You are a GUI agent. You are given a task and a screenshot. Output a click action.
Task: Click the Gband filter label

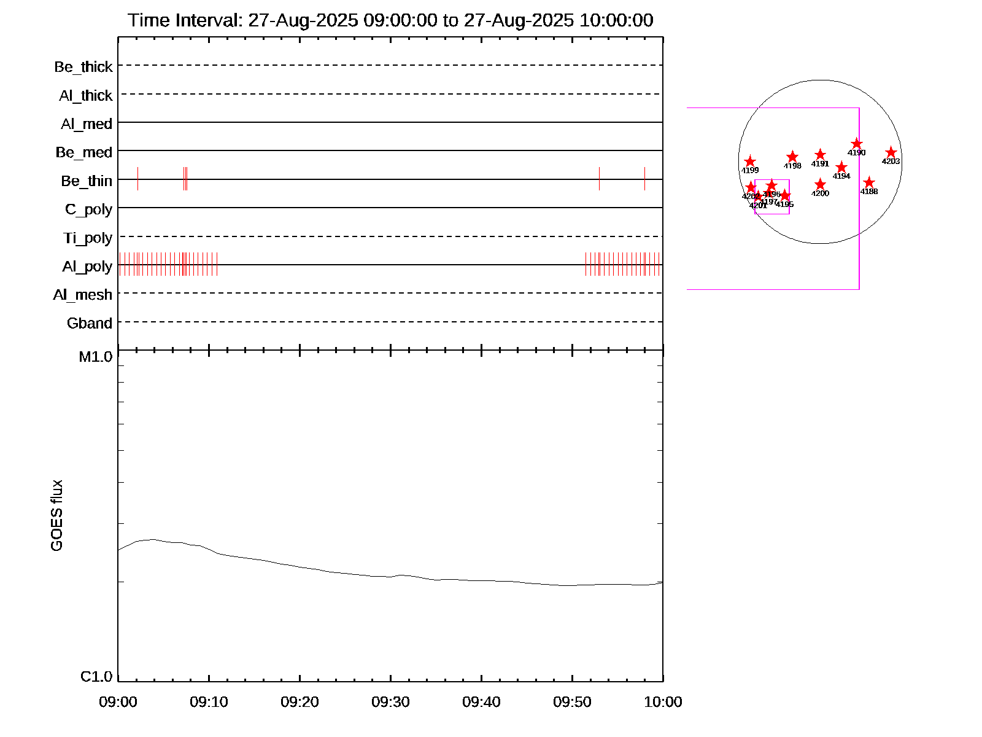coord(90,324)
